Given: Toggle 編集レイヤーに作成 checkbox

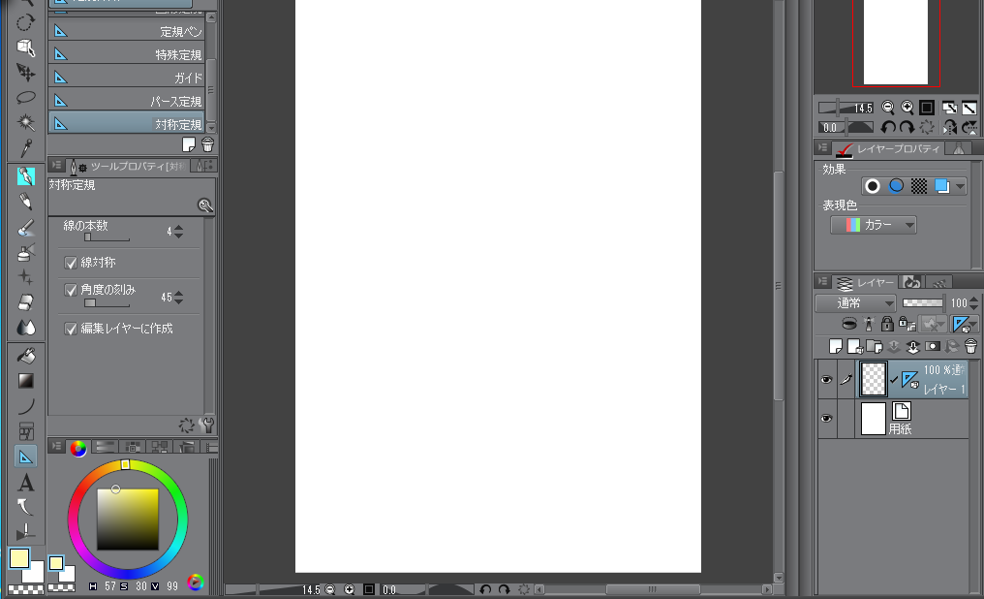Looking at the screenshot, I should pos(71,329).
